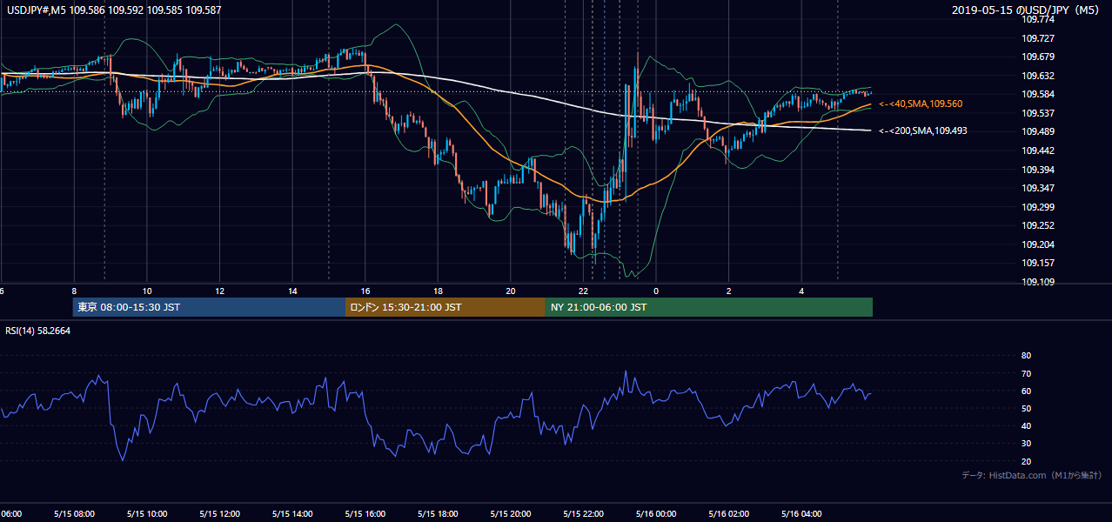Click price axis label 109.584

tap(1037, 95)
